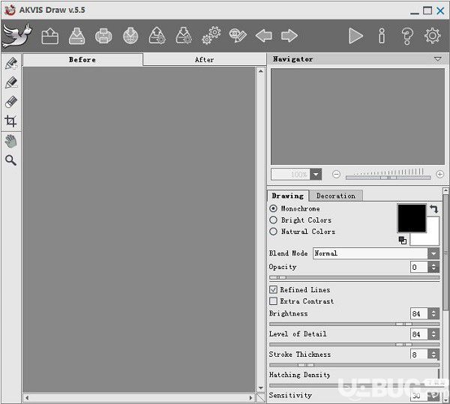
Task: Open the AKVIS home page bird logo
Action: tap(16, 36)
